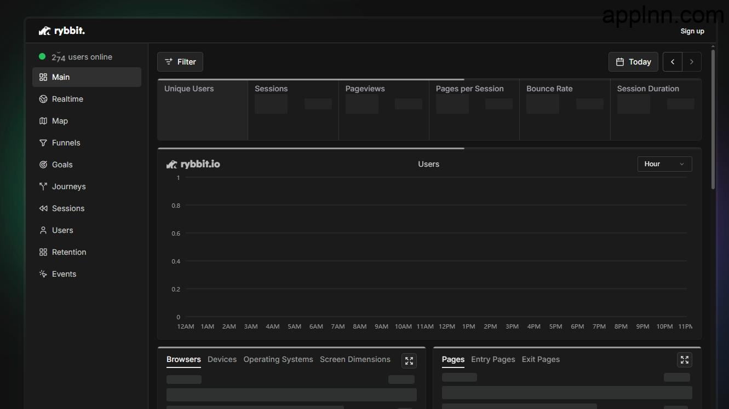
Task: Click the Users person icon in sidebar
Action: pos(43,230)
